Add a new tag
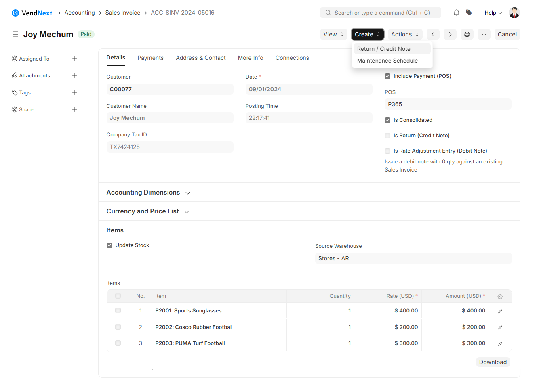539x385 pixels. pos(75,92)
